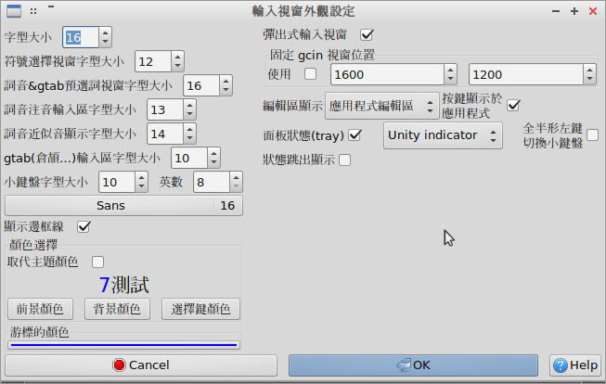Click 符號選擇視窗字型大小 field showing 12
606x384 pixels.
[153, 61]
